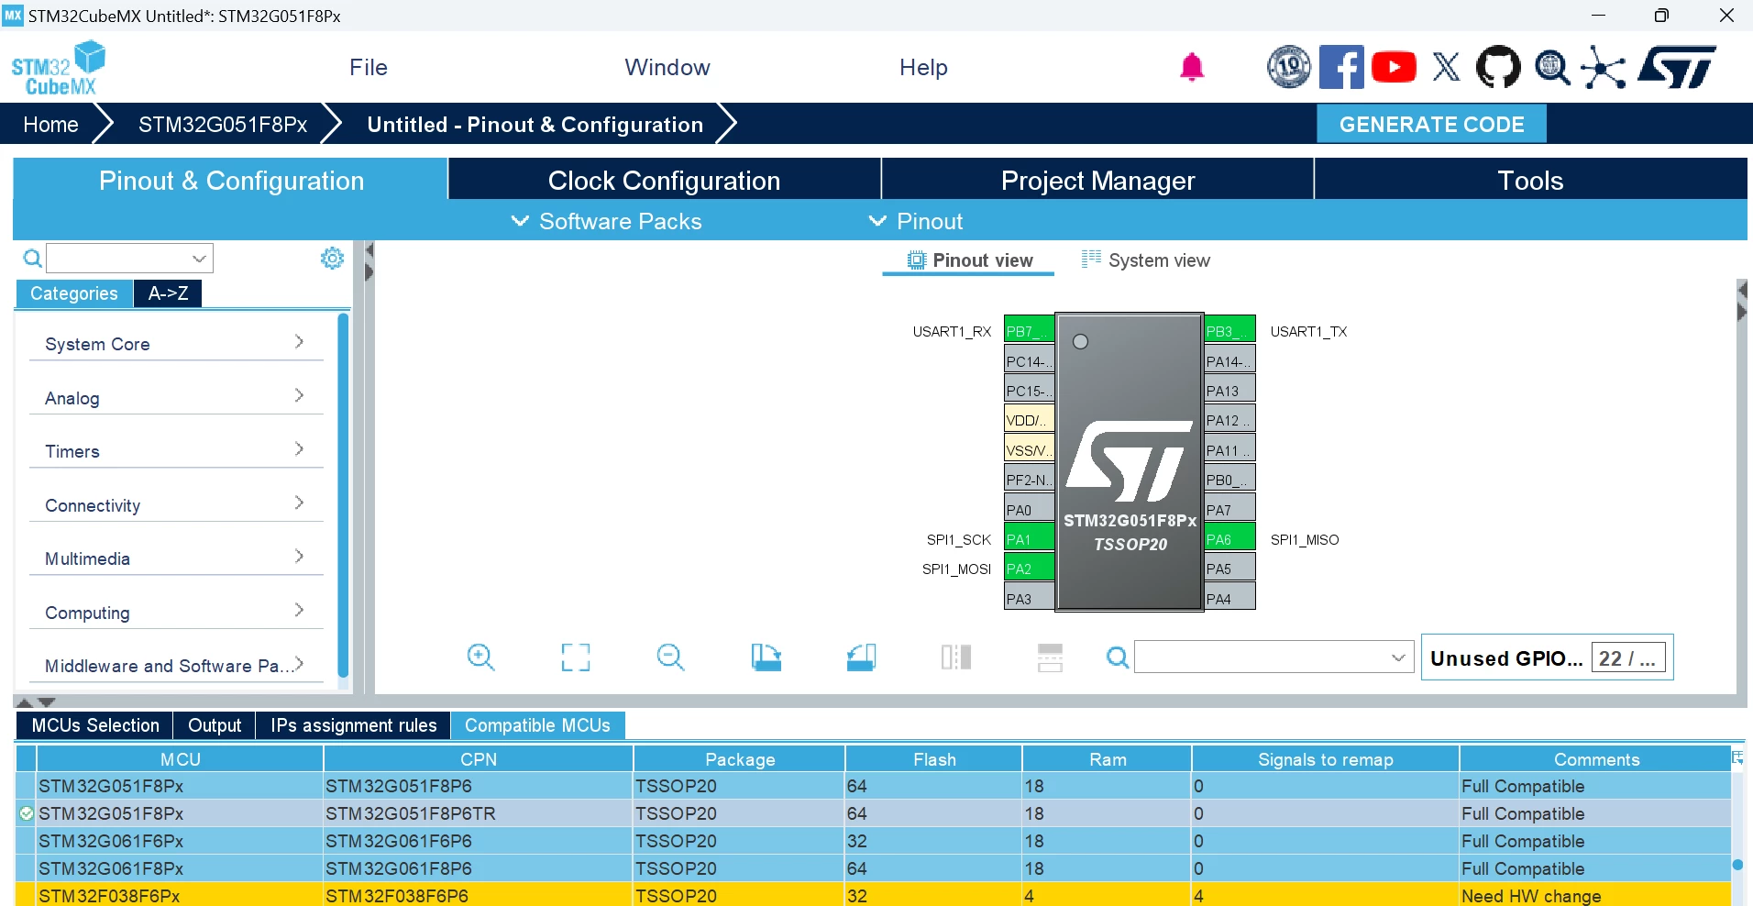The width and height of the screenshot is (1753, 906).
Task: Expand the Connectivity category
Action: pyautogui.click(x=176, y=505)
